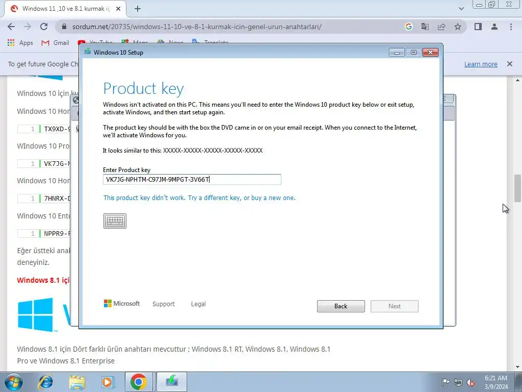
Task: Expand the tab search dropdown arrow
Action: coord(461,9)
